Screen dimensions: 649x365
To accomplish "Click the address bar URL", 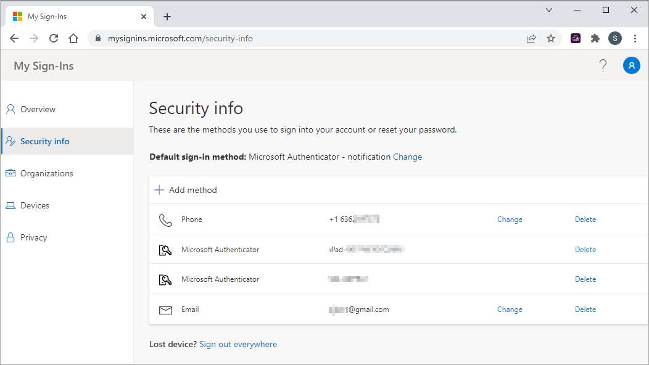I will point(180,38).
